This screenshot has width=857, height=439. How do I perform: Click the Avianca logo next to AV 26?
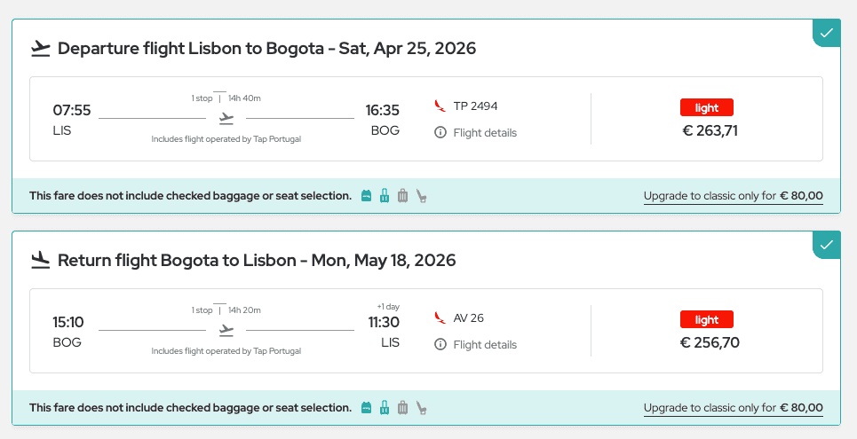(x=440, y=317)
